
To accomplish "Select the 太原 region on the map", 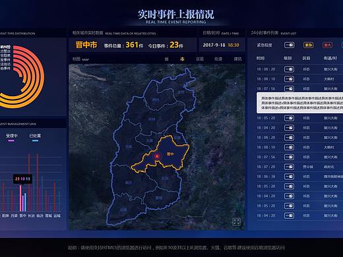I will point(150,140).
